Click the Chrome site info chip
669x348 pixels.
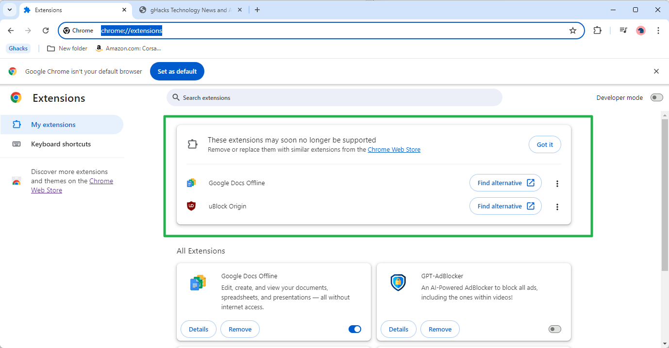point(78,31)
